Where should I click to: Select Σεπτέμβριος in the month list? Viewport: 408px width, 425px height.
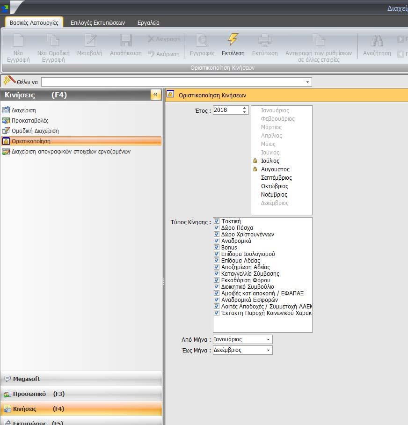tap(277, 177)
